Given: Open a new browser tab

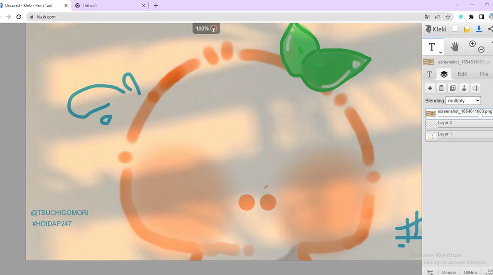Looking at the screenshot, I should 156,5.
